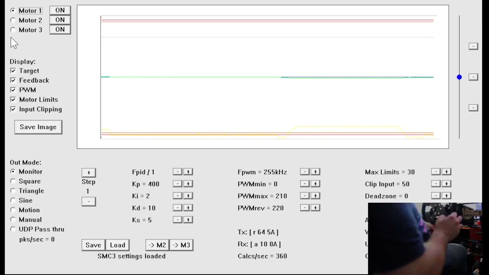Click the Load settings button
The width and height of the screenshot is (489, 275).
tap(117, 245)
